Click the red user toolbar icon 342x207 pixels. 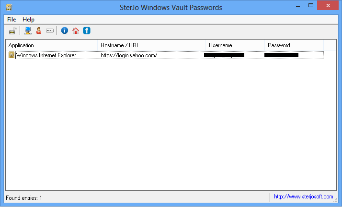(x=39, y=31)
